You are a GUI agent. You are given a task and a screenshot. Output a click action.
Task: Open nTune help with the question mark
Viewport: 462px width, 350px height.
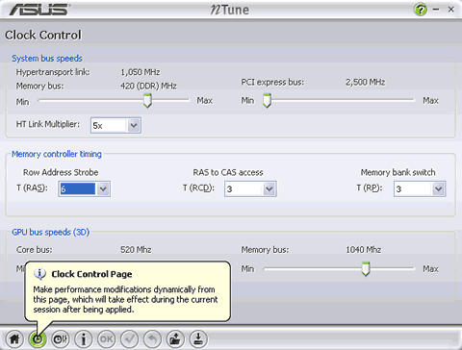tap(421, 10)
